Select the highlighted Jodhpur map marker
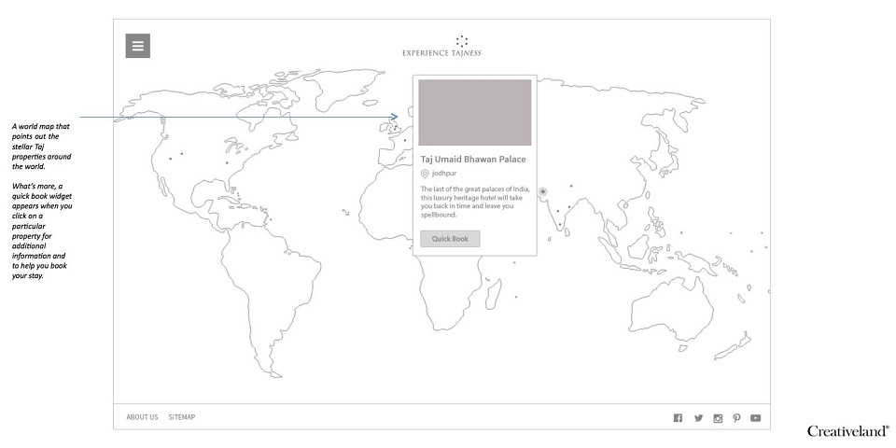 pos(543,191)
